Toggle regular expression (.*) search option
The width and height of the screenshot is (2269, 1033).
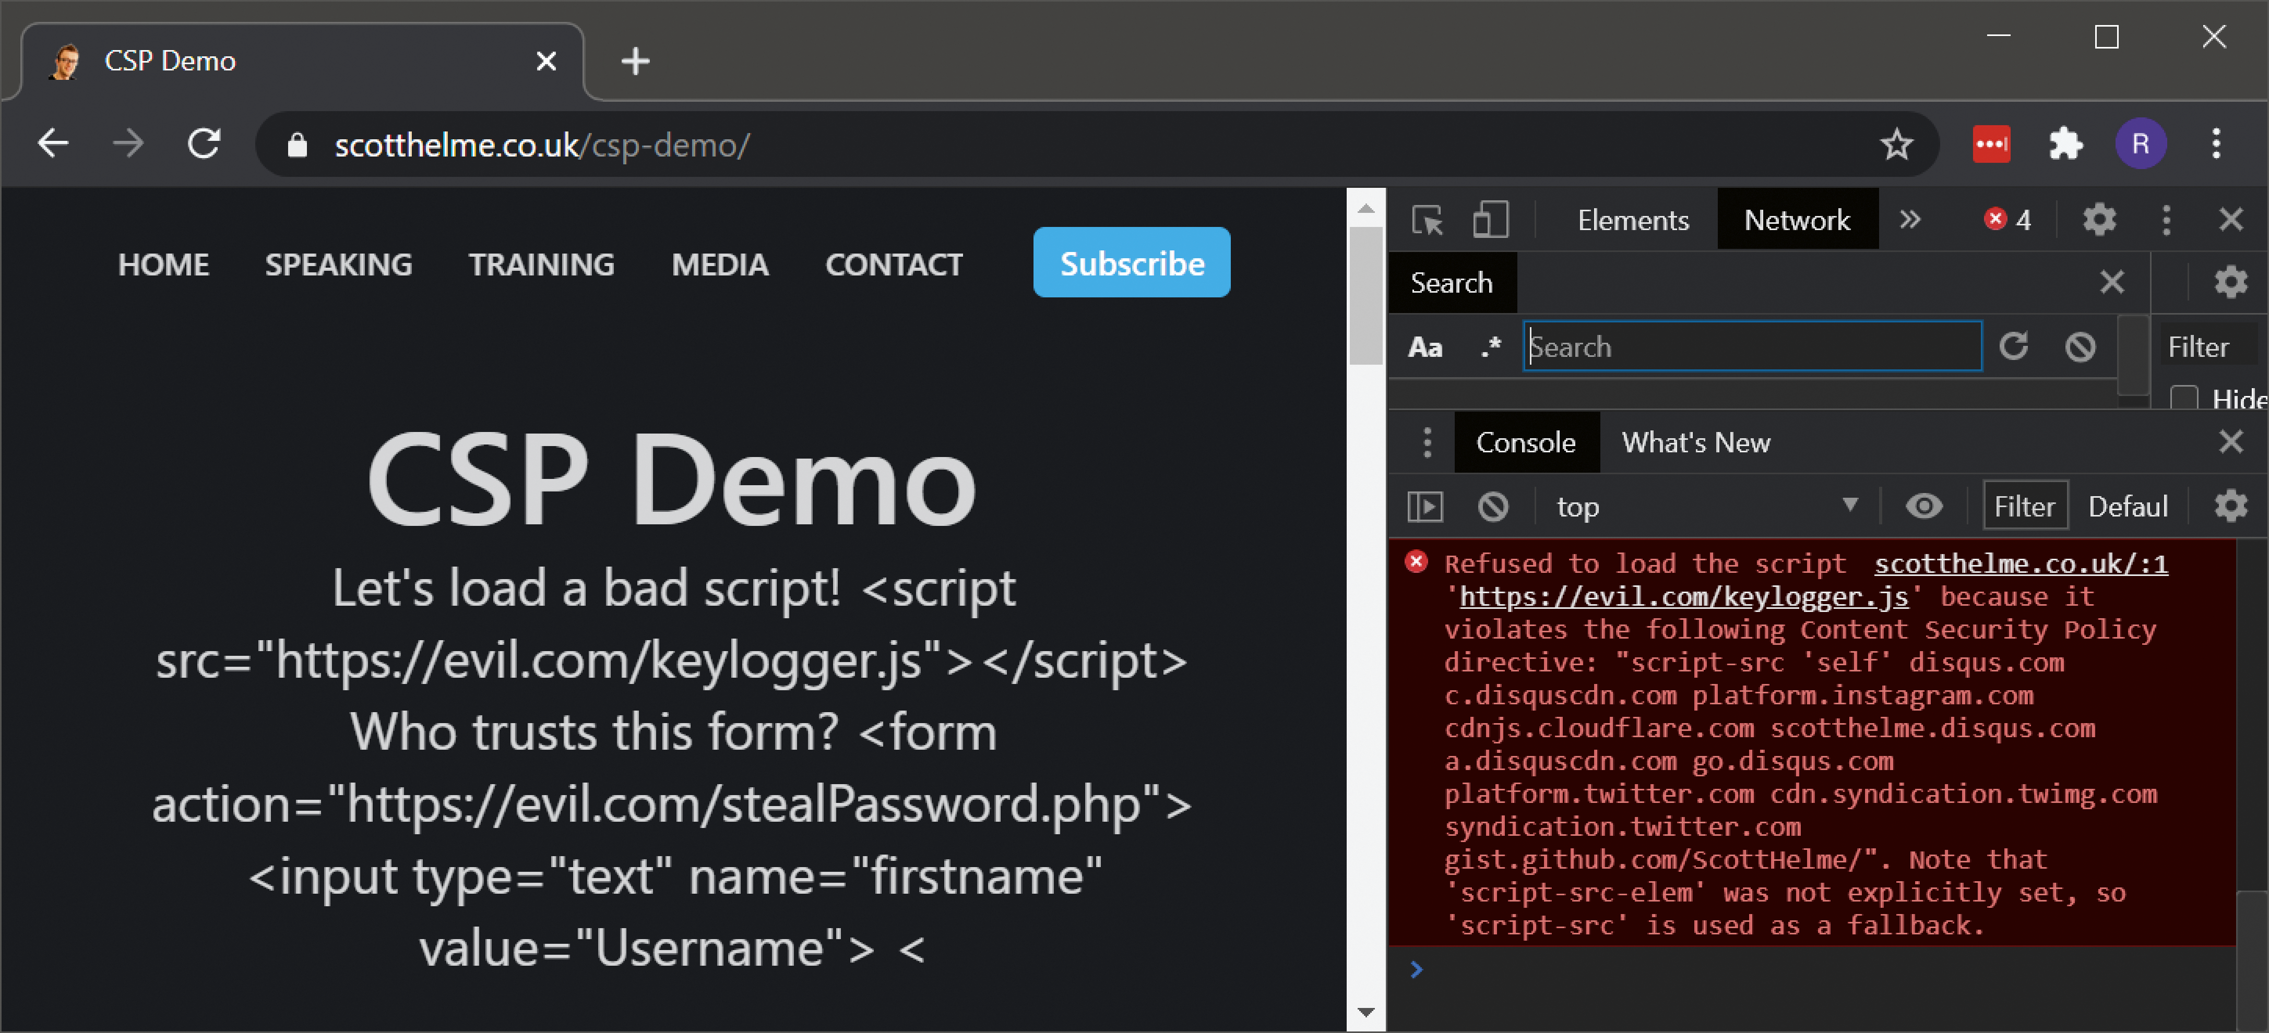[x=1490, y=347]
